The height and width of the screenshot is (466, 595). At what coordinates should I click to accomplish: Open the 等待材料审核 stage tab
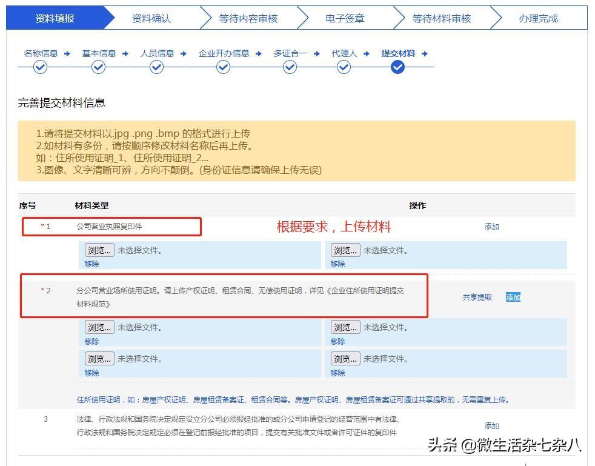click(442, 19)
